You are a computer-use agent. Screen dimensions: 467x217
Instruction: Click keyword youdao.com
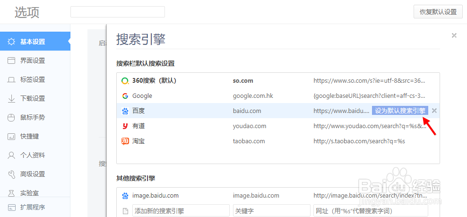250,126
